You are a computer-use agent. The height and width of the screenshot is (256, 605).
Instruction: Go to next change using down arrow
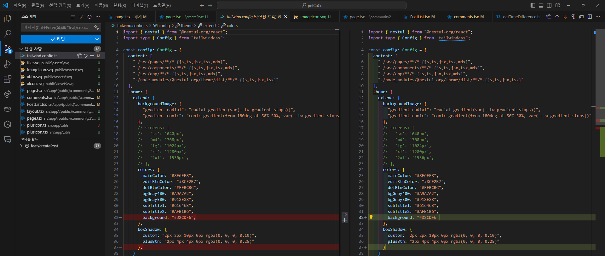[565, 17]
